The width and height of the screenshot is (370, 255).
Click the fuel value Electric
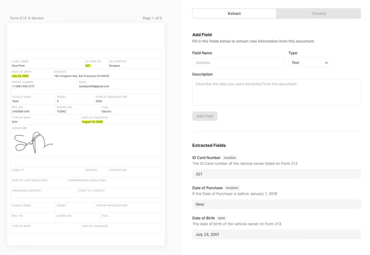tap(107, 112)
